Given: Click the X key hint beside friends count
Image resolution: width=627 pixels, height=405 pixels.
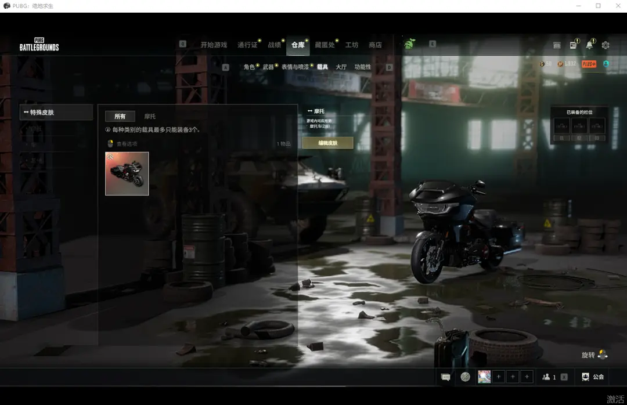Looking at the screenshot, I should pos(564,377).
